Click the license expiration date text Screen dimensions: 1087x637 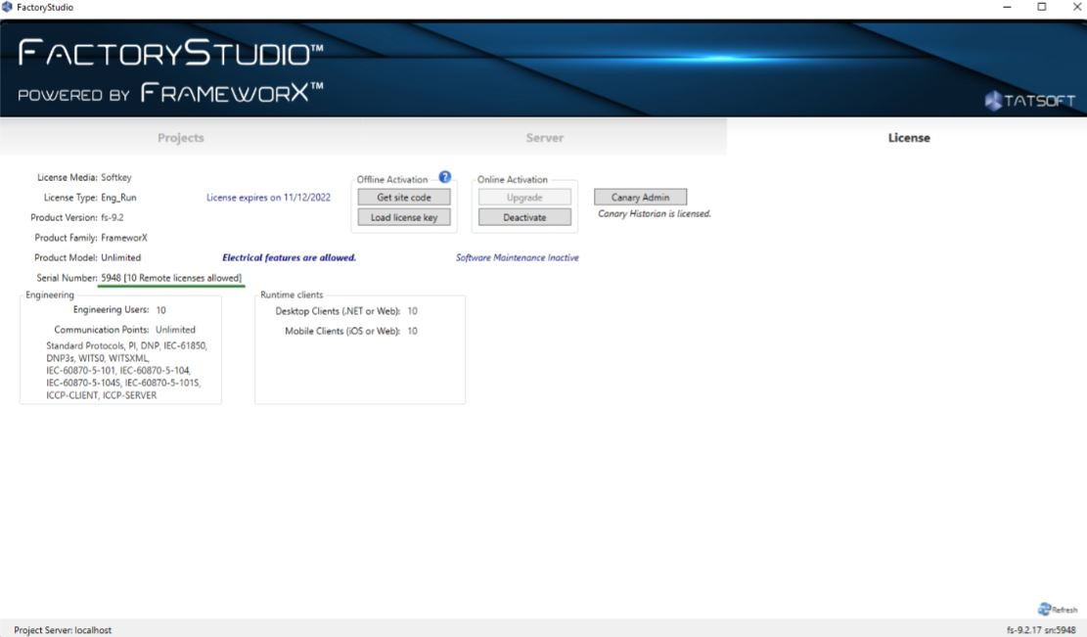pyautogui.click(x=268, y=198)
